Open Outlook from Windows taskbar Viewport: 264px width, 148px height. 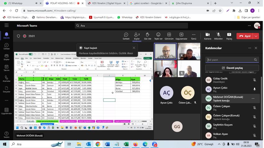pos(89,144)
